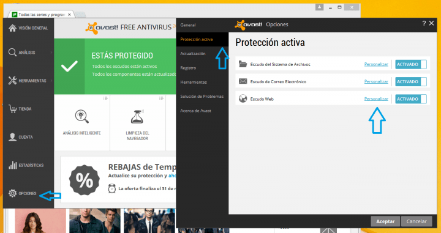Click the Estadísticas bar chart icon

point(12,165)
